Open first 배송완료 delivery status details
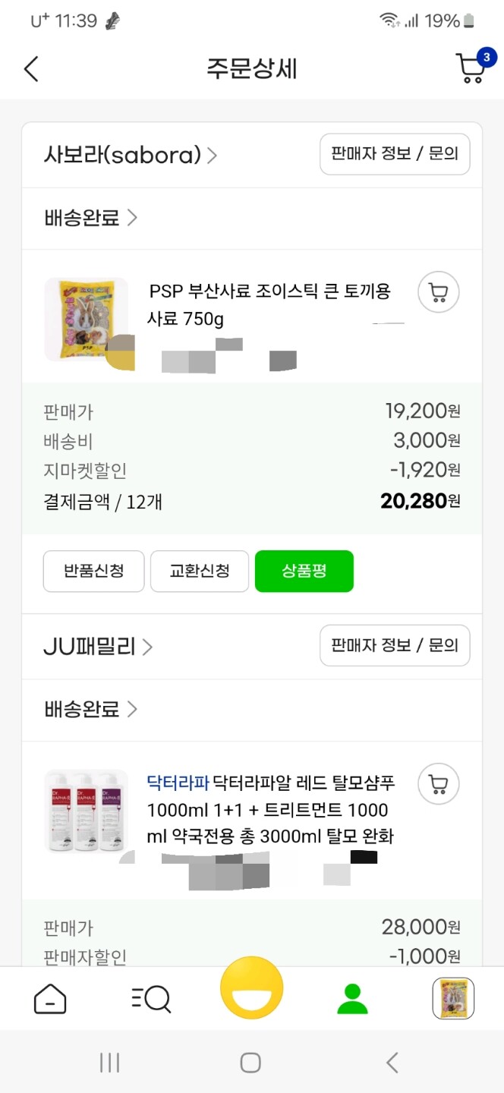 [91, 219]
